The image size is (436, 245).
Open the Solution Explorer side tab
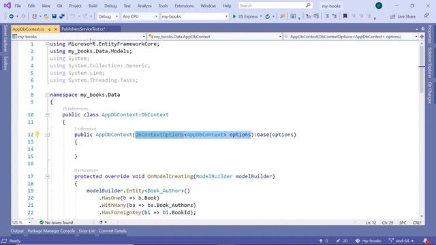[x=430, y=63]
